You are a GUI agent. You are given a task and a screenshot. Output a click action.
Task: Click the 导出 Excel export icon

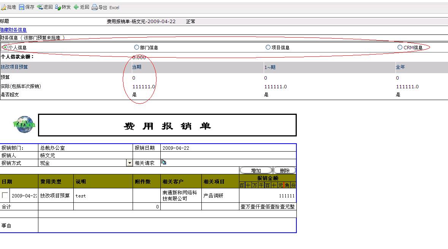pyautogui.click(x=94, y=8)
